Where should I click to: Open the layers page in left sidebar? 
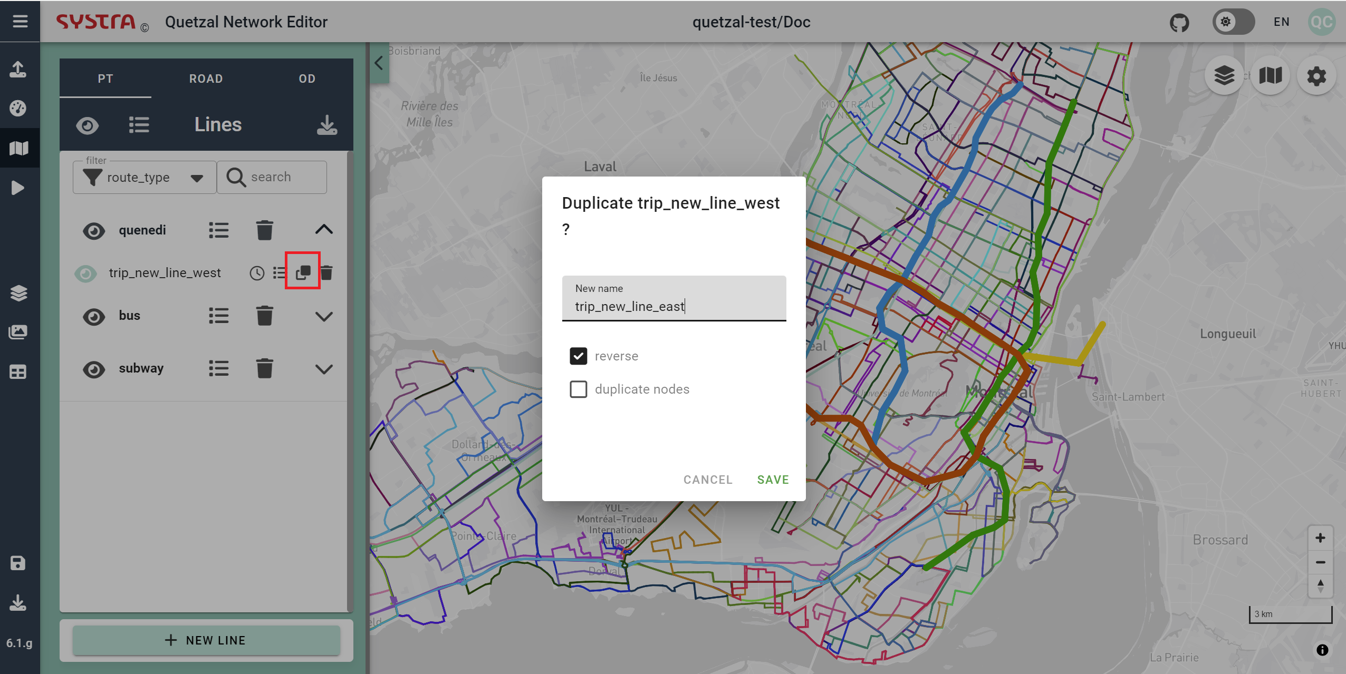pyautogui.click(x=18, y=292)
